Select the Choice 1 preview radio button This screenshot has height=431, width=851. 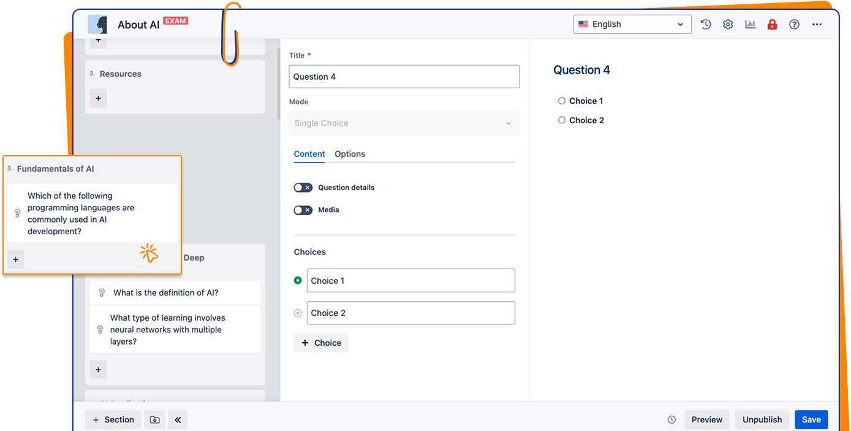tap(562, 101)
